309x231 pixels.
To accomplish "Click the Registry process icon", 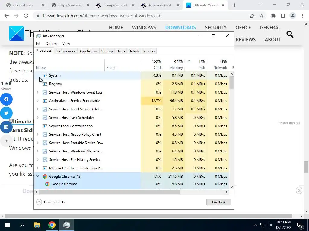I will click(x=45, y=84).
